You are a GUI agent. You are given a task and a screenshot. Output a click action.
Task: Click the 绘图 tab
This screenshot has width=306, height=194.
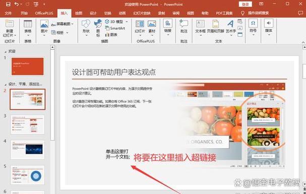79,13
